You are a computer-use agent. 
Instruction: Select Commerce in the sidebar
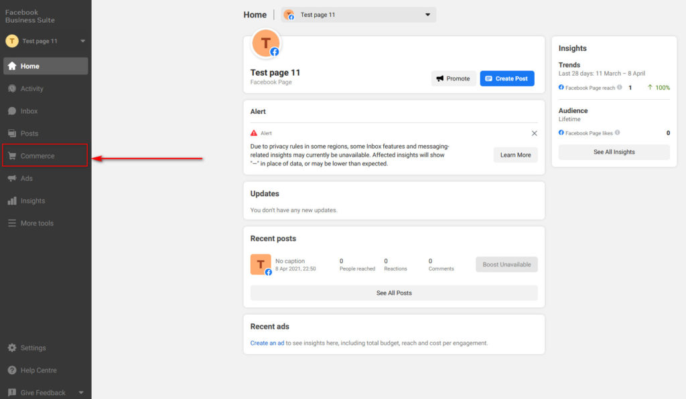pyautogui.click(x=46, y=155)
